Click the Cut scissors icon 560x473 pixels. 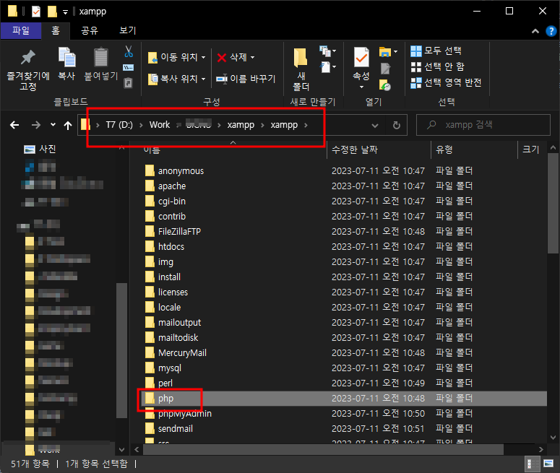coord(129,52)
